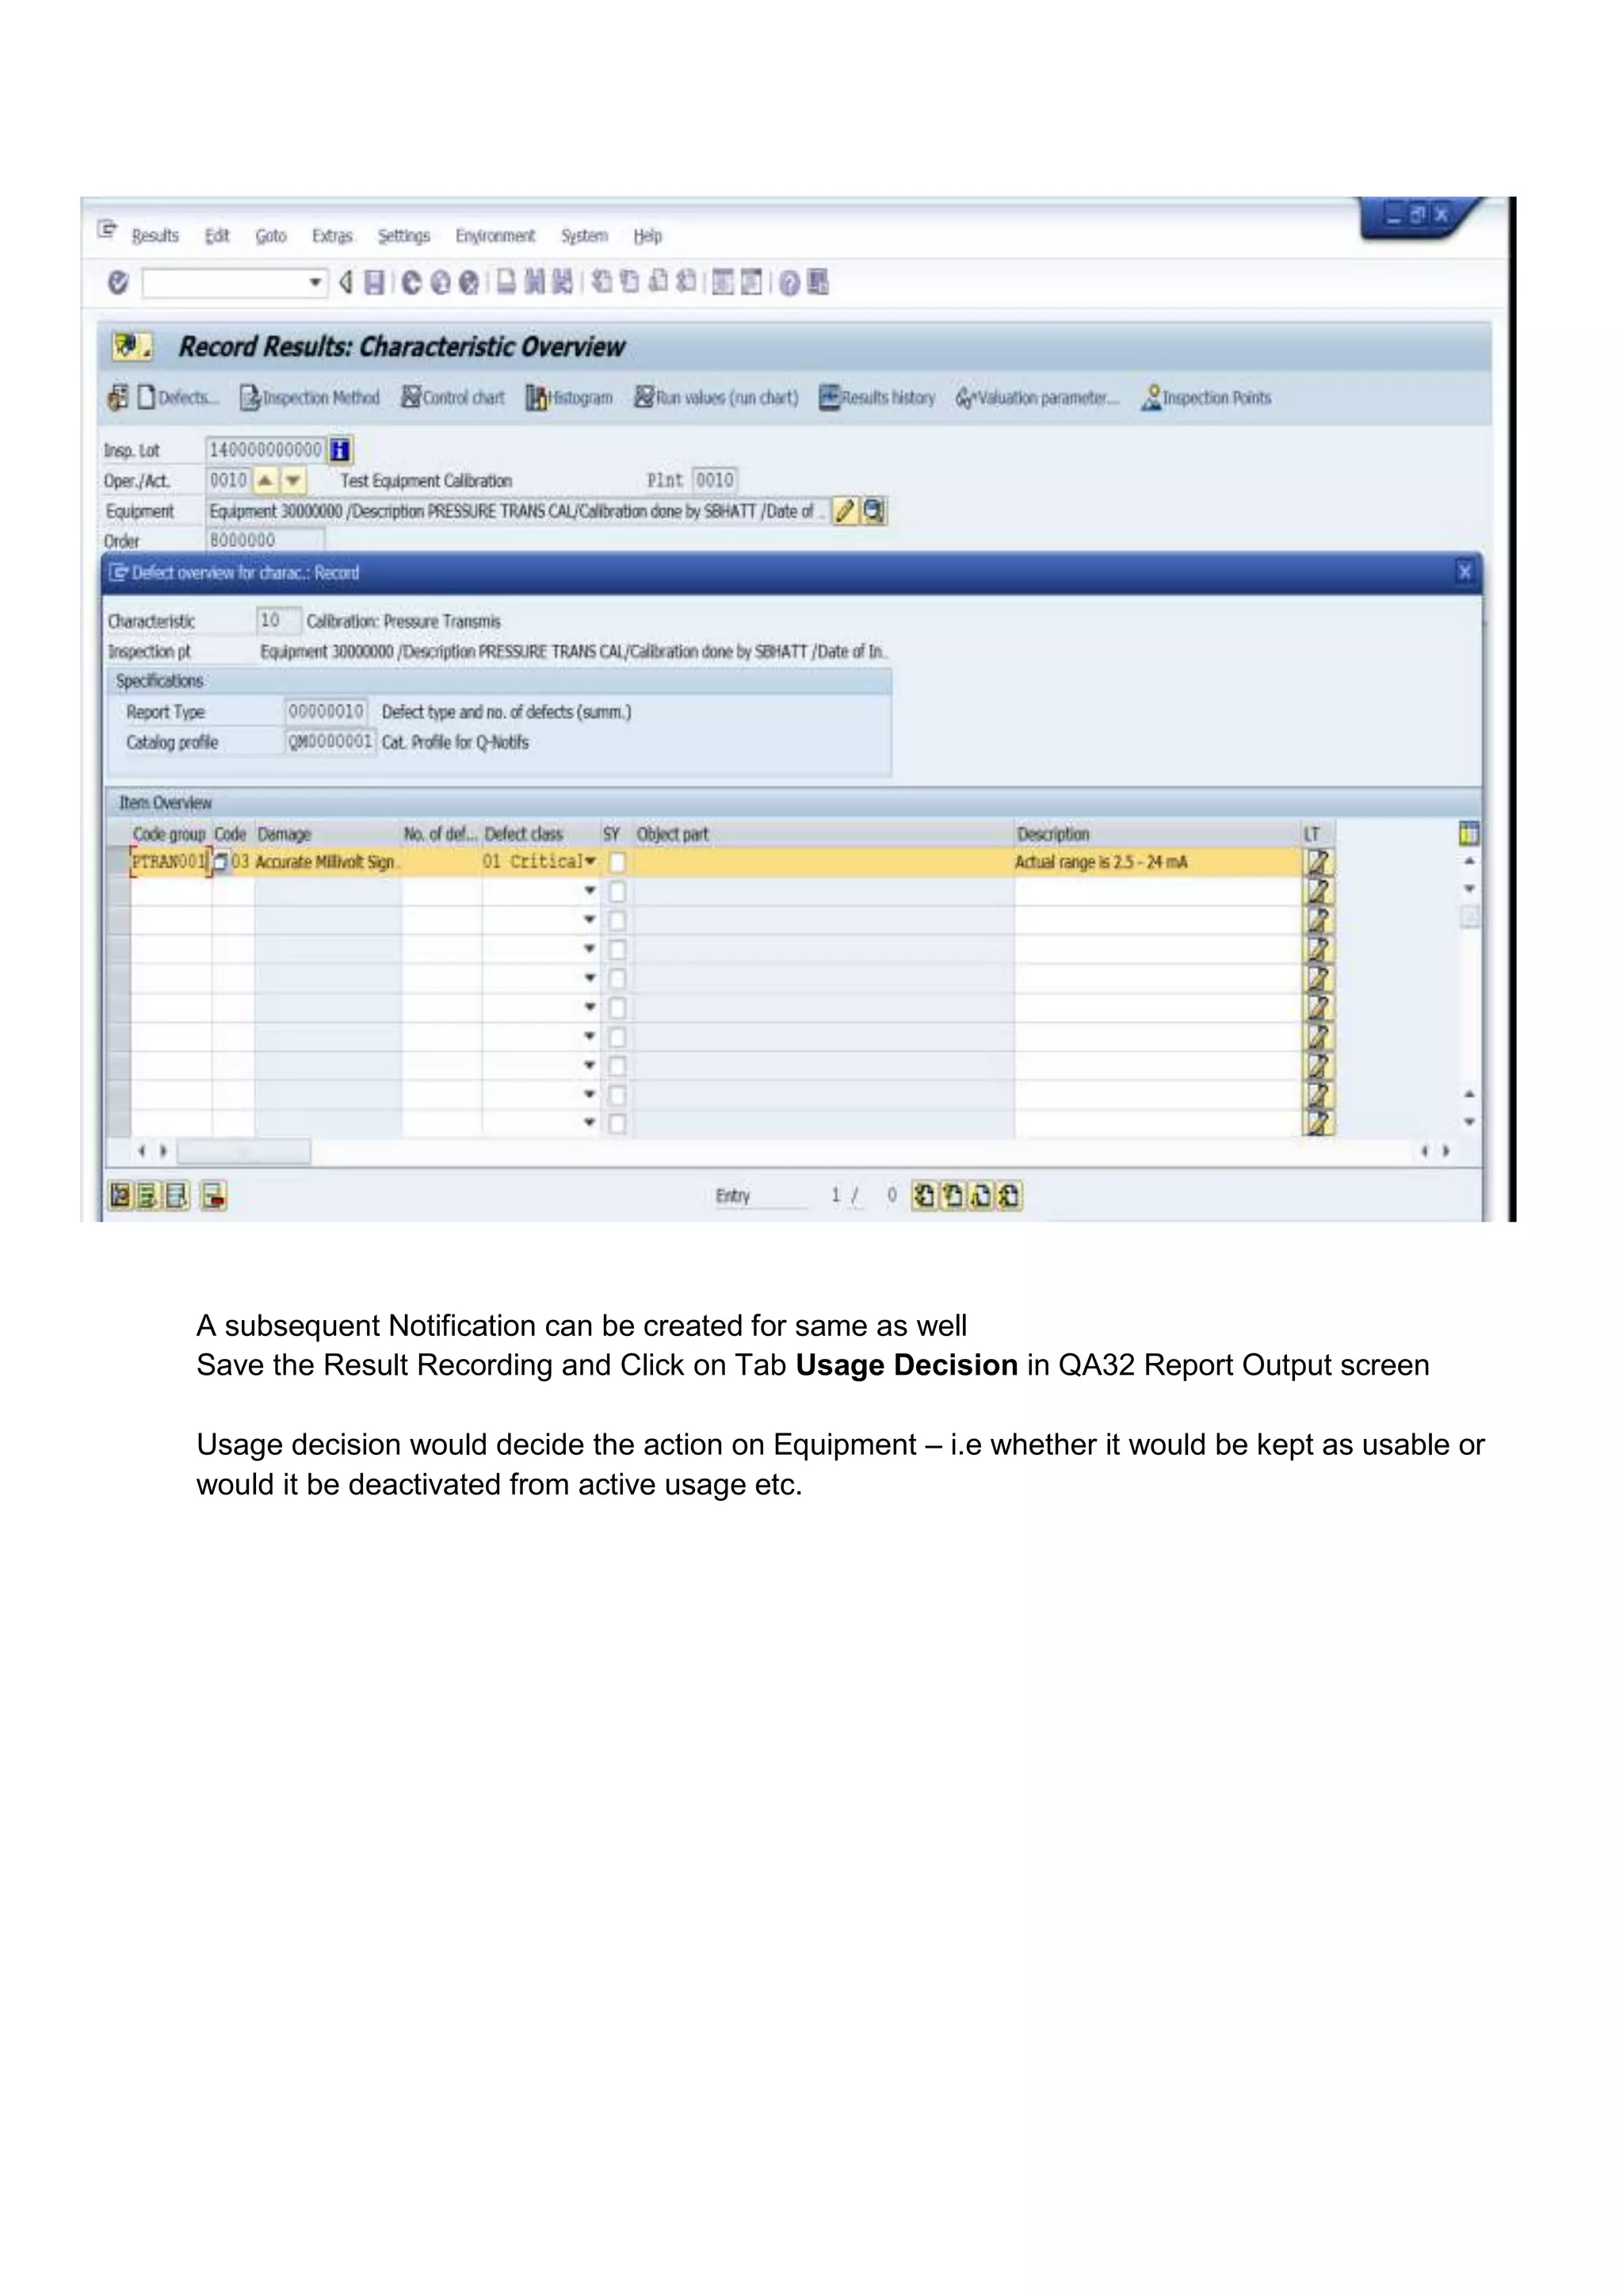This screenshot has width=1623, height=2296.
Task: Click the Description cell with Actual range text
Action: [x=1157, y=862]
